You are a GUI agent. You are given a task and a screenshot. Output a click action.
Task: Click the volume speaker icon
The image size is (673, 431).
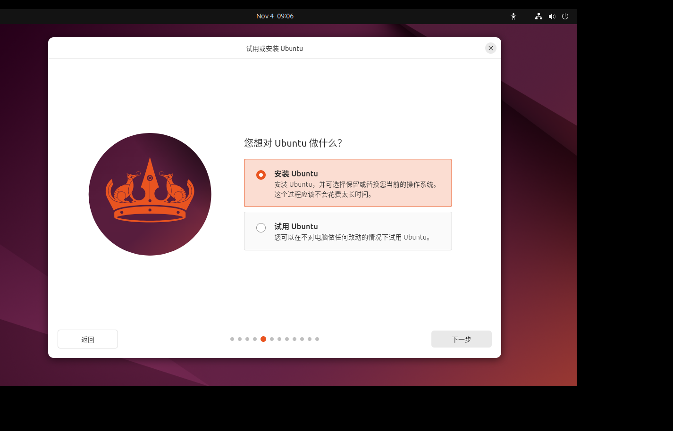pos(552,16)
